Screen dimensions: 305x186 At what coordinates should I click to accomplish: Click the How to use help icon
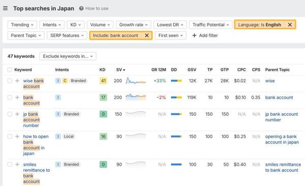point(81,8)
